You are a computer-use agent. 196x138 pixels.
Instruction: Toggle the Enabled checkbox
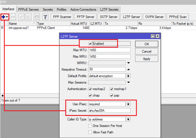90,44
